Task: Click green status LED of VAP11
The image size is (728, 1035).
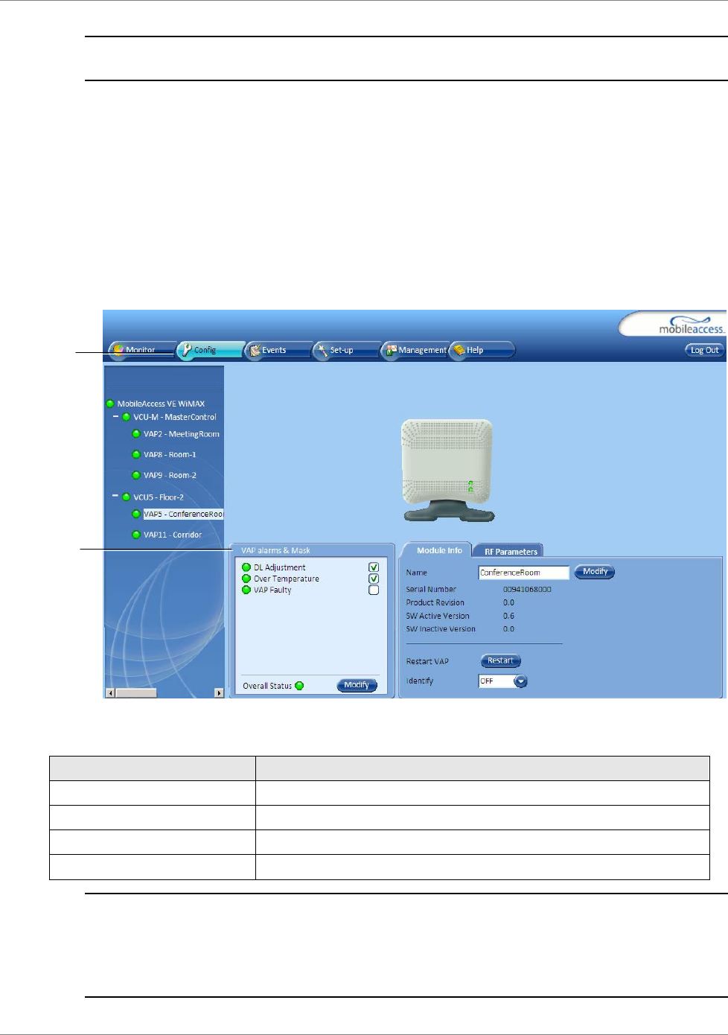Action: (136, 535)
